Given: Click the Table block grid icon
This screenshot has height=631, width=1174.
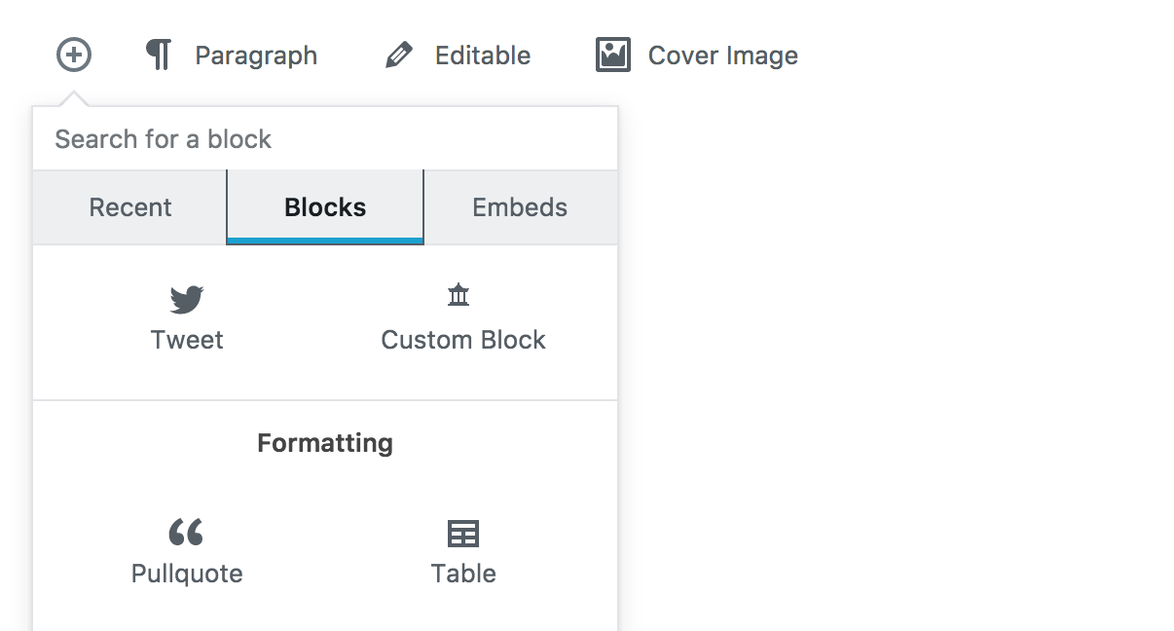Looking at the screenshot, I should pos(462,534).
